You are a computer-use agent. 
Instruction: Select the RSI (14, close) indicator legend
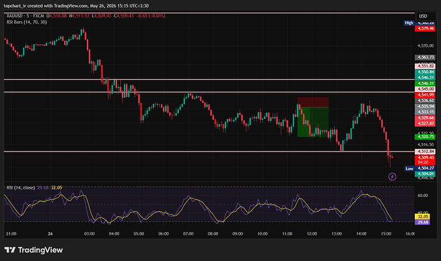pos(21,187)
